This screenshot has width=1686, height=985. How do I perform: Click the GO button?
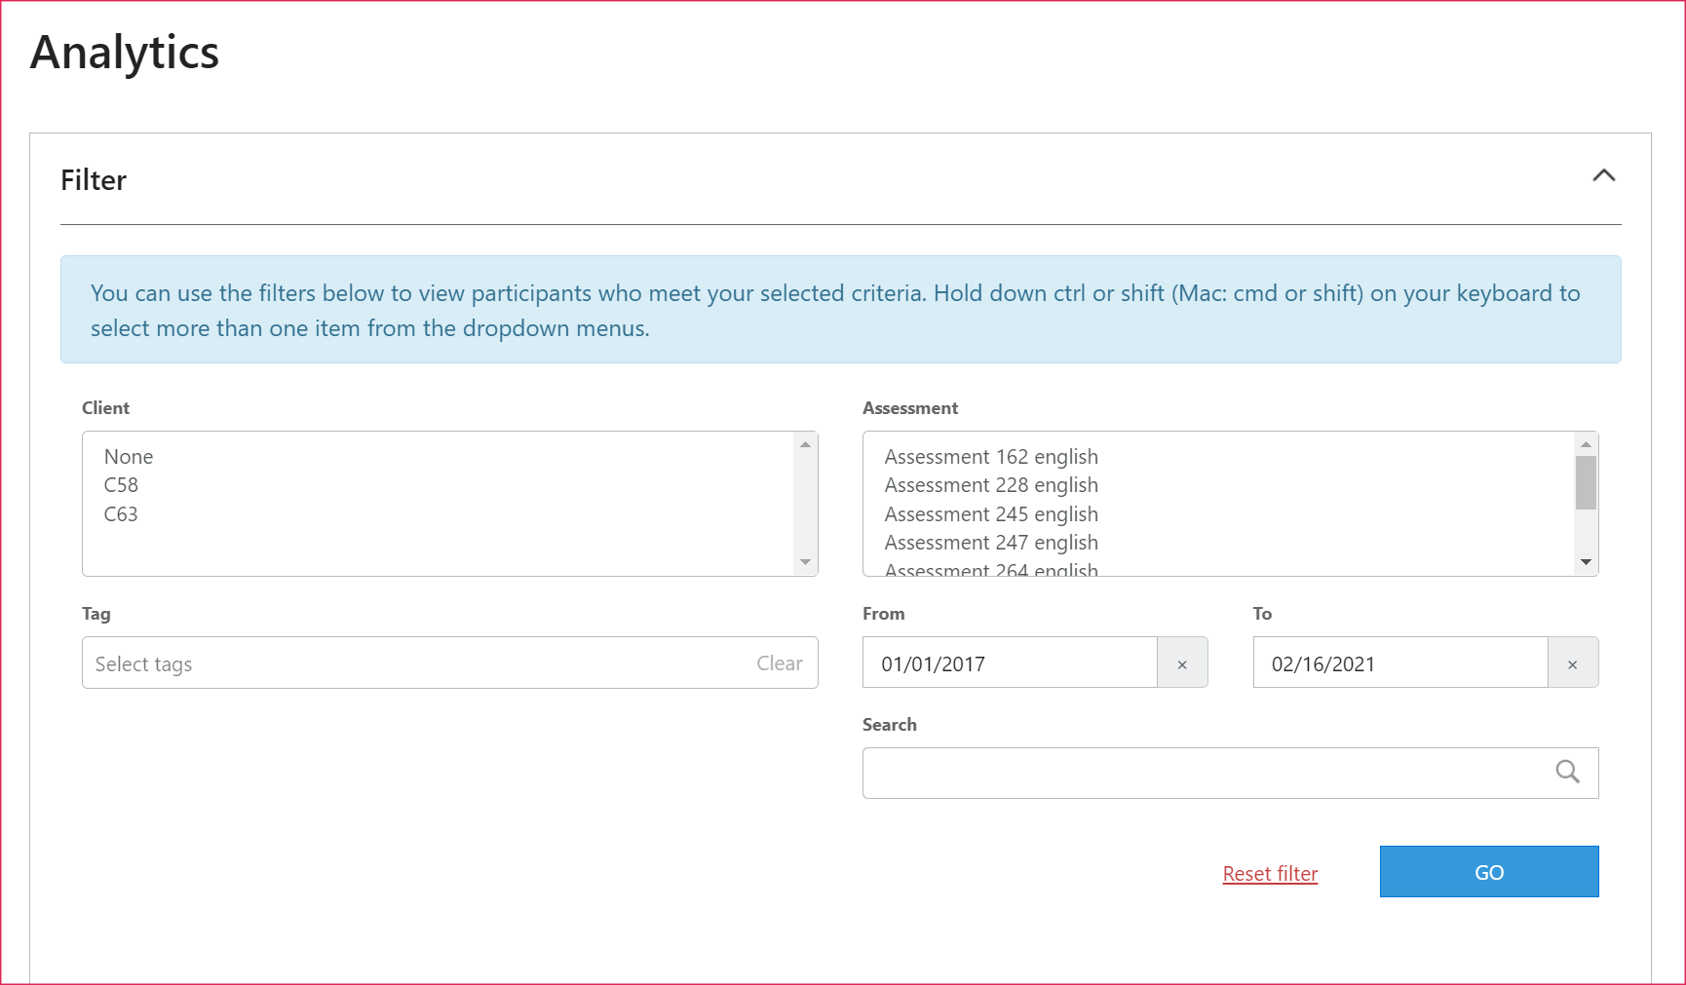1488,871
